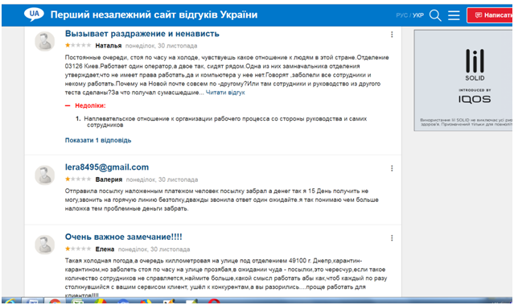Open Chrome from the Windows taskbar
514x305 pixels.
point(55,302)
